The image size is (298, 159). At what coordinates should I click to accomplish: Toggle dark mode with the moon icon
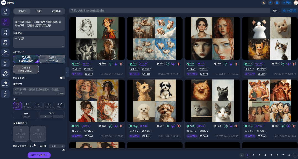[x=264, y=3]
